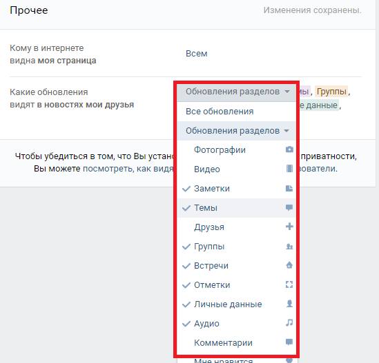The image size is (379, 363).
Task: Click the film strip icon beside Видео
Action: tap(289, 169)
